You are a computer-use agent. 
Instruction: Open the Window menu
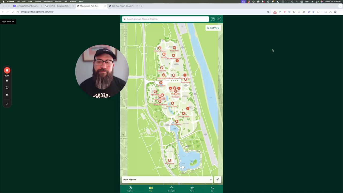73,2
